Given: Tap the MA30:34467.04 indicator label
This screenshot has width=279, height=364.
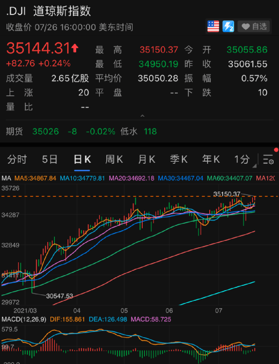Looking at the screenshot, I should pos(181,178).
